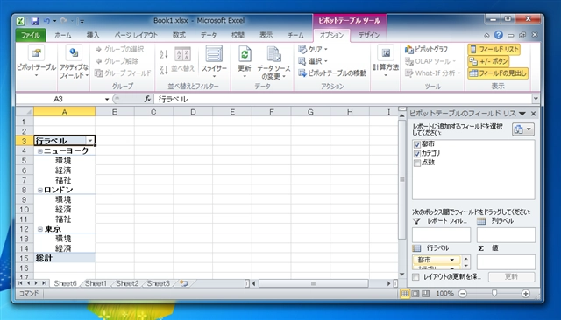Collapse the ニューヨーク group
Image resolution: width=561 pixels, height=320 pixels.
click(40, 151)
